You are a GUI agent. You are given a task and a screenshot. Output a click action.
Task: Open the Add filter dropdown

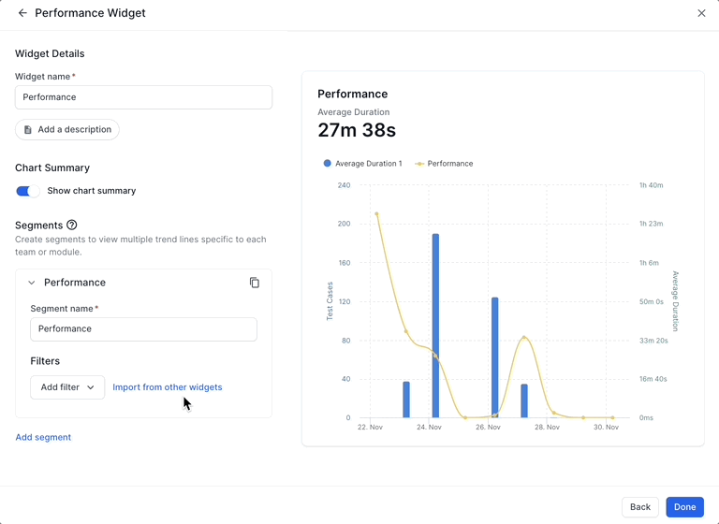tap(67, 387)
